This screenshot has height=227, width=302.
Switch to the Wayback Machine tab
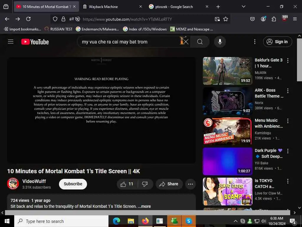(112, 7)
